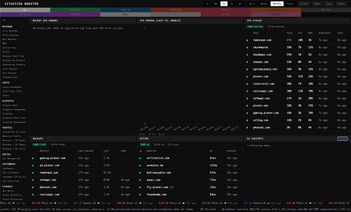Select the Daily interval button
Screen dimensions: 351x212
252,4
